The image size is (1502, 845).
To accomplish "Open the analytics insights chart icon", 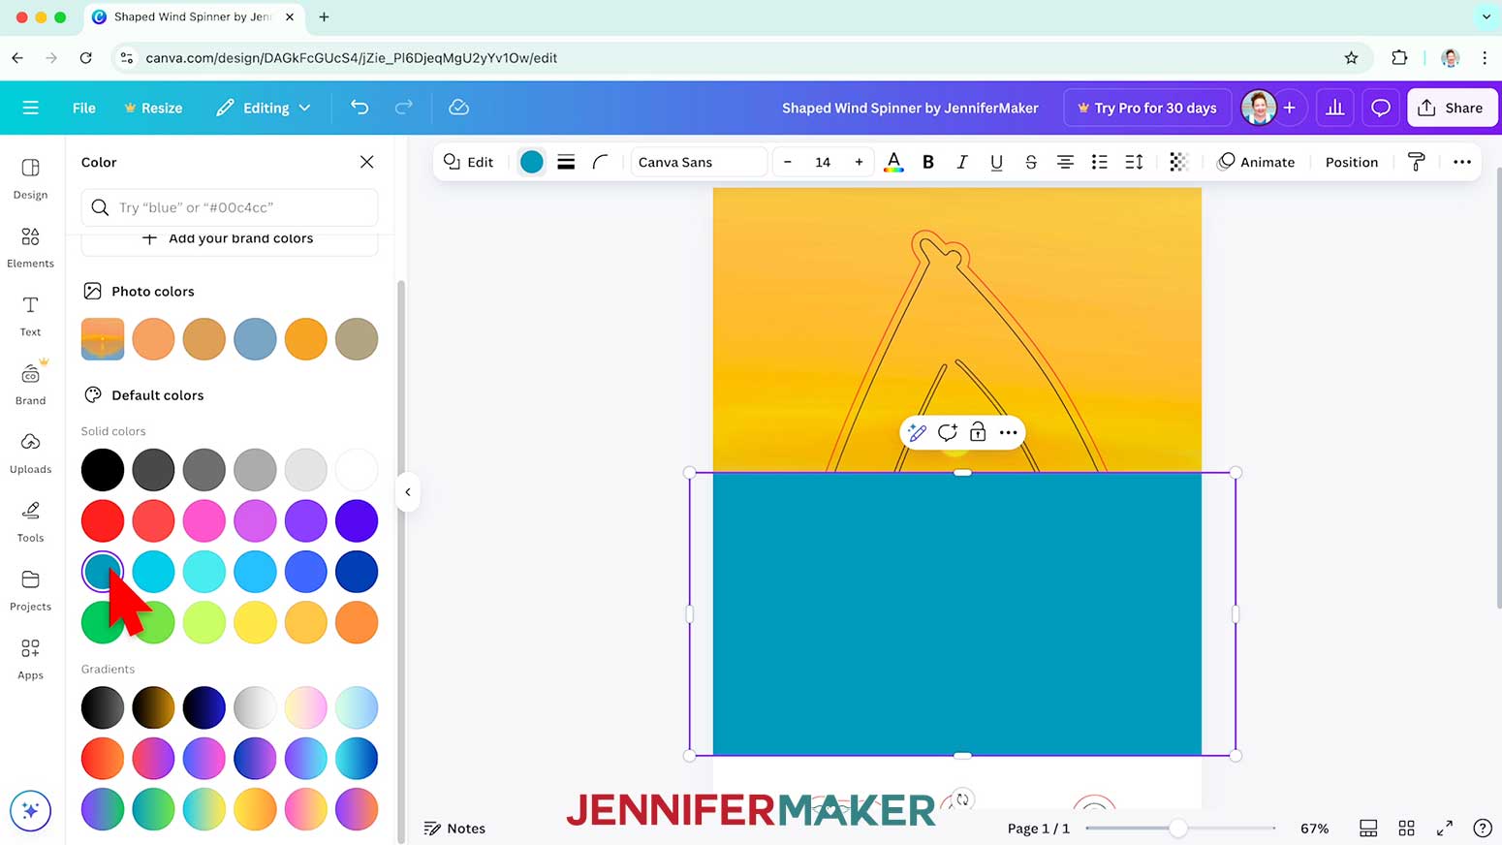I will tap(1335, 108).
